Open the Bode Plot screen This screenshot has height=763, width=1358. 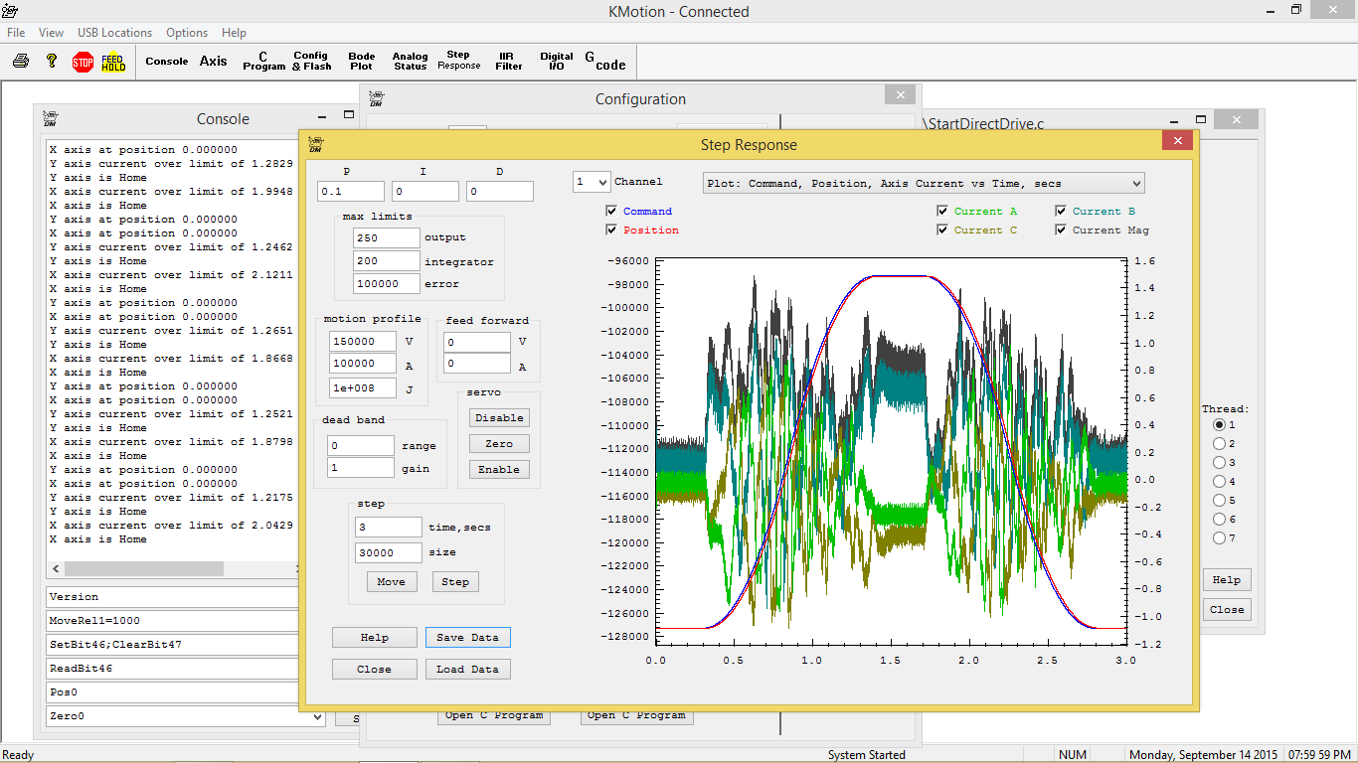click(362, 62)
